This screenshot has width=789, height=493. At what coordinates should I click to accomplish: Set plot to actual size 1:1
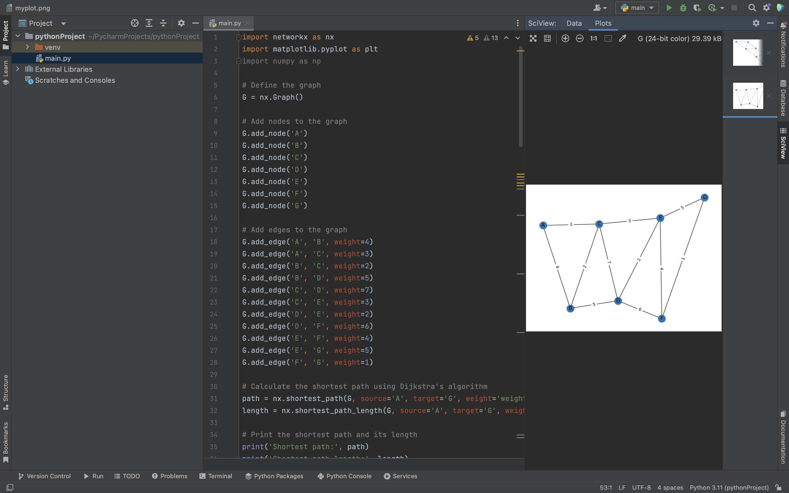click(593, 38)
